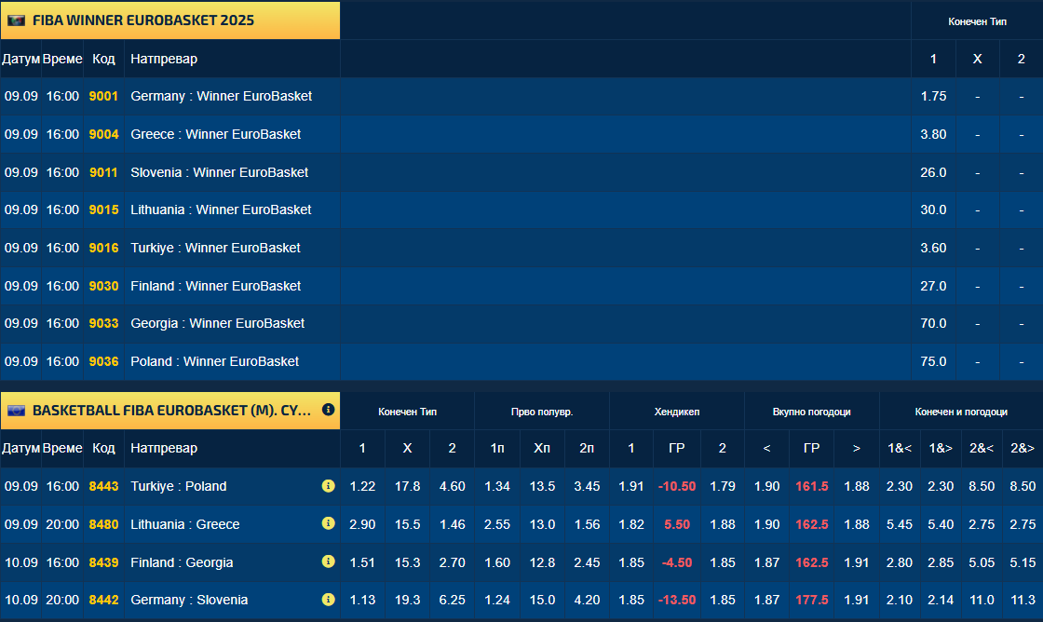Open the Finland : Georgia match name
The width and height of the screenshot is (1043, 622).
[182, 562]
